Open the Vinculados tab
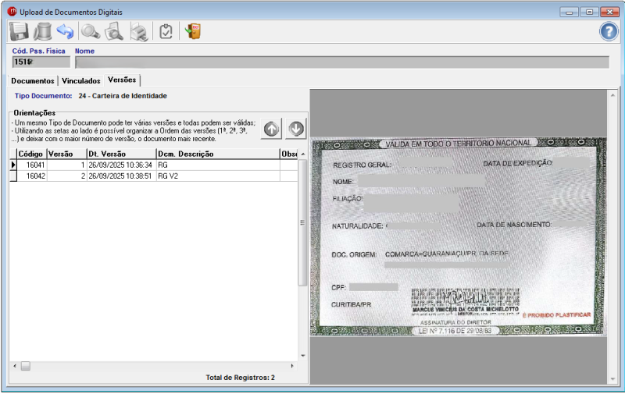625x394 pixels. pyautogui.click(x=81, y=80)
